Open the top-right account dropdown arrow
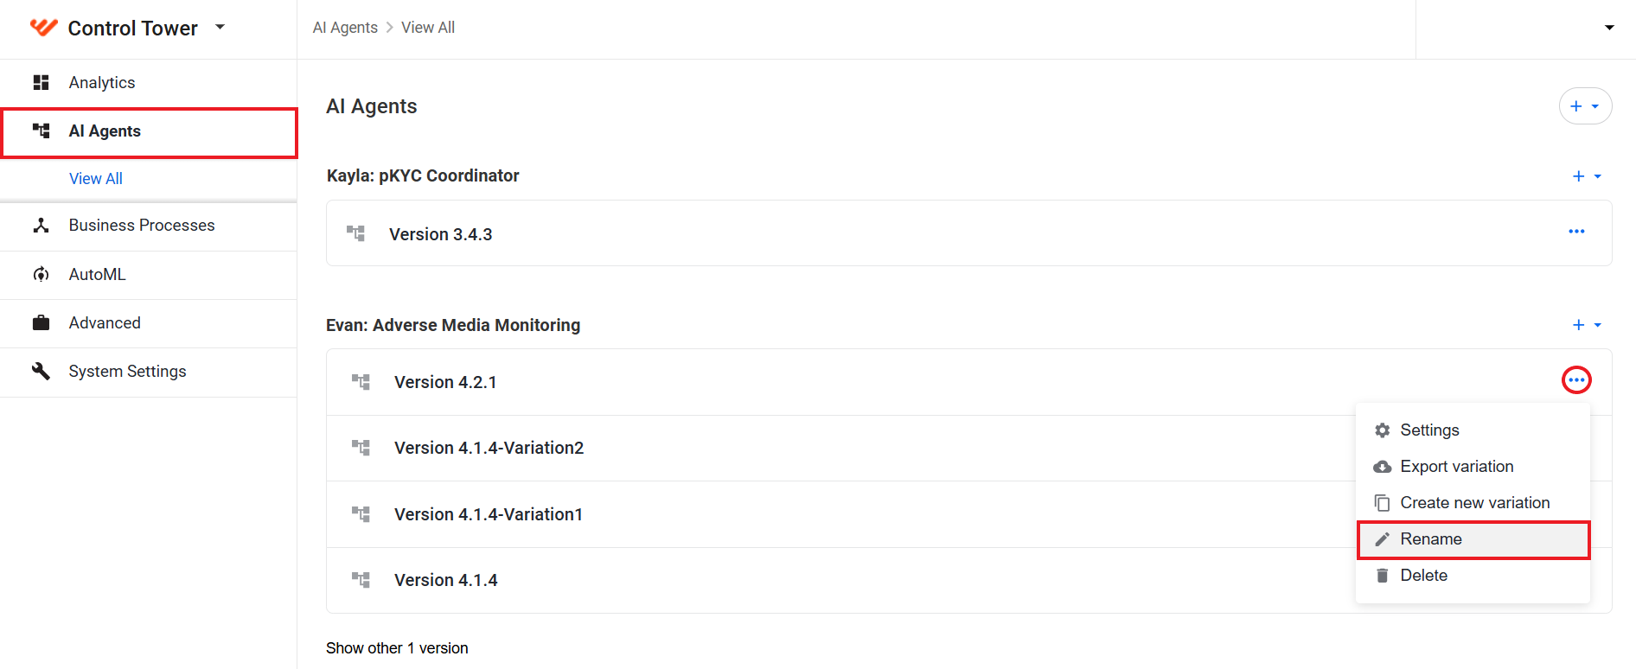Screen dimensions: 1636x669 pyautogui.click(x=1609, y=28)
